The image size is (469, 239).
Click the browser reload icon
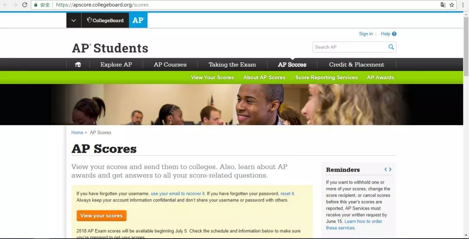[x=25, y=5]
